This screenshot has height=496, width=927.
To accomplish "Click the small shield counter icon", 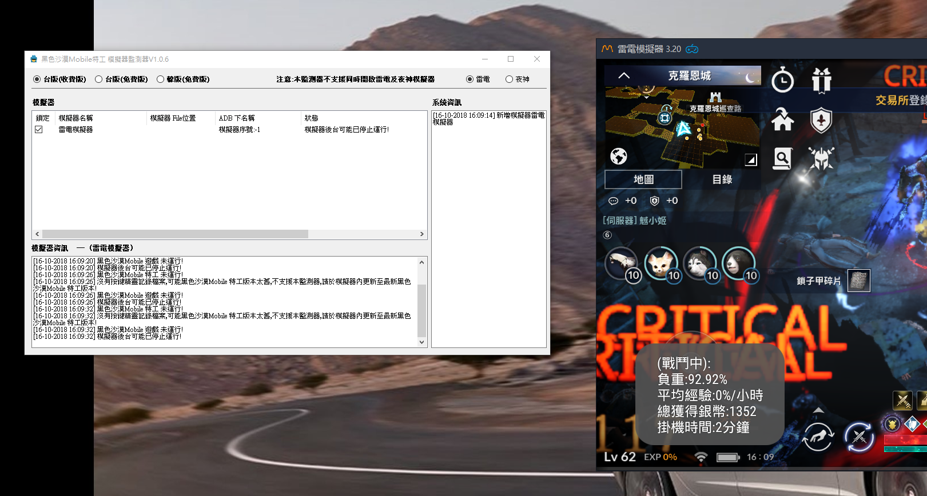I will pyautogui.click(x=655, y=201).
